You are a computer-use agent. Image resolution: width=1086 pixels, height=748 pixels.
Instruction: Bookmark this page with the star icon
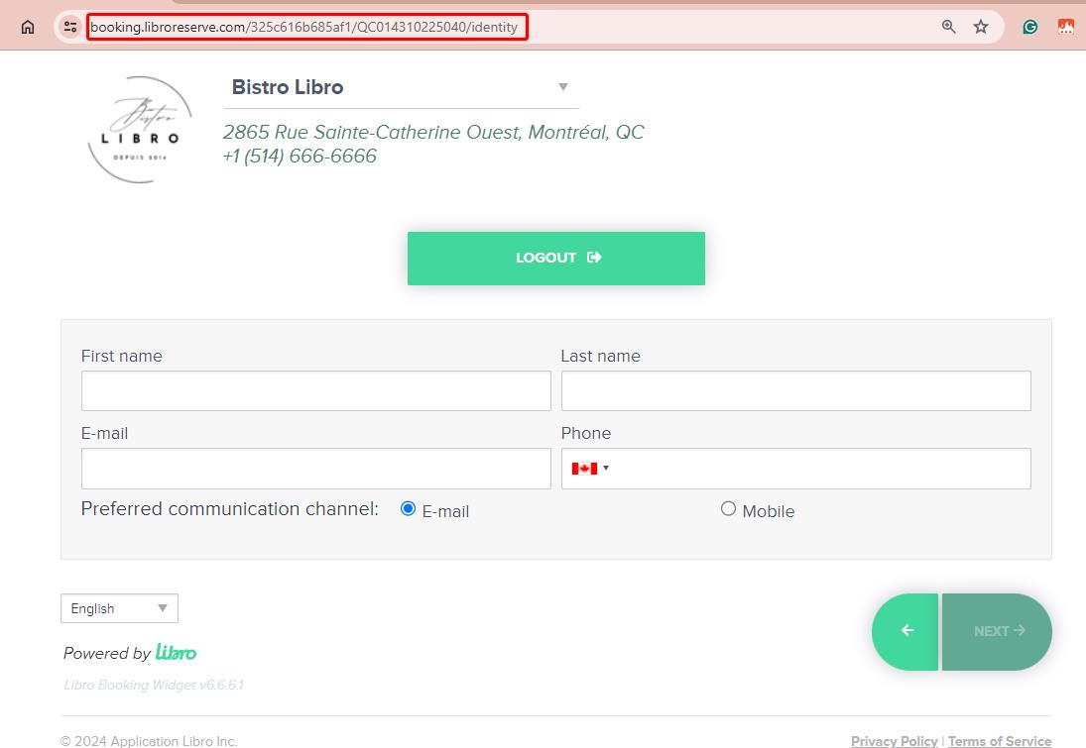tap(980, 27)
